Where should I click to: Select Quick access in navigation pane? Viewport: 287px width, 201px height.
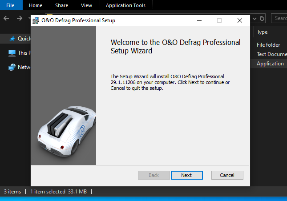tap(16, 39)
